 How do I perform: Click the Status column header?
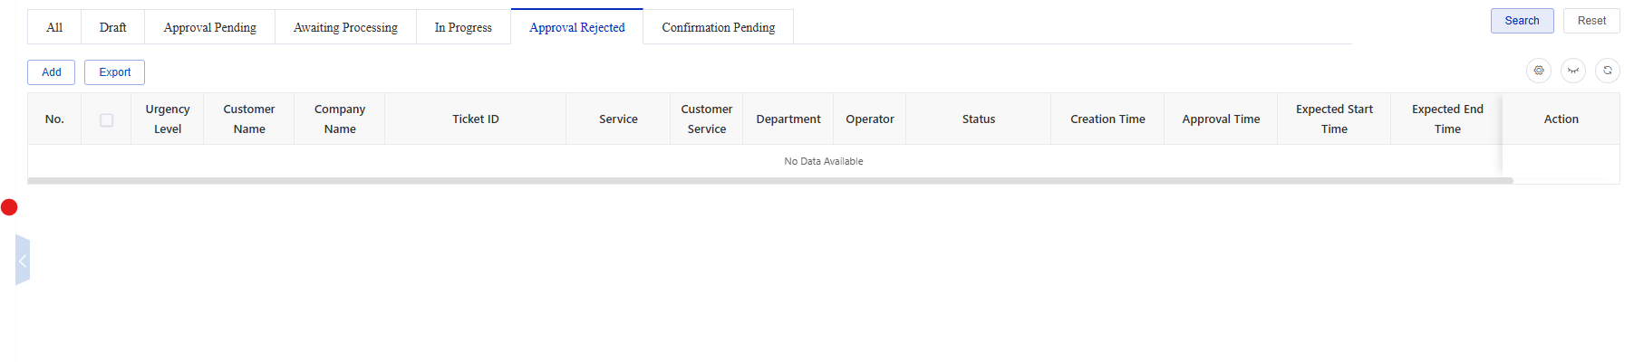point(979,119)
